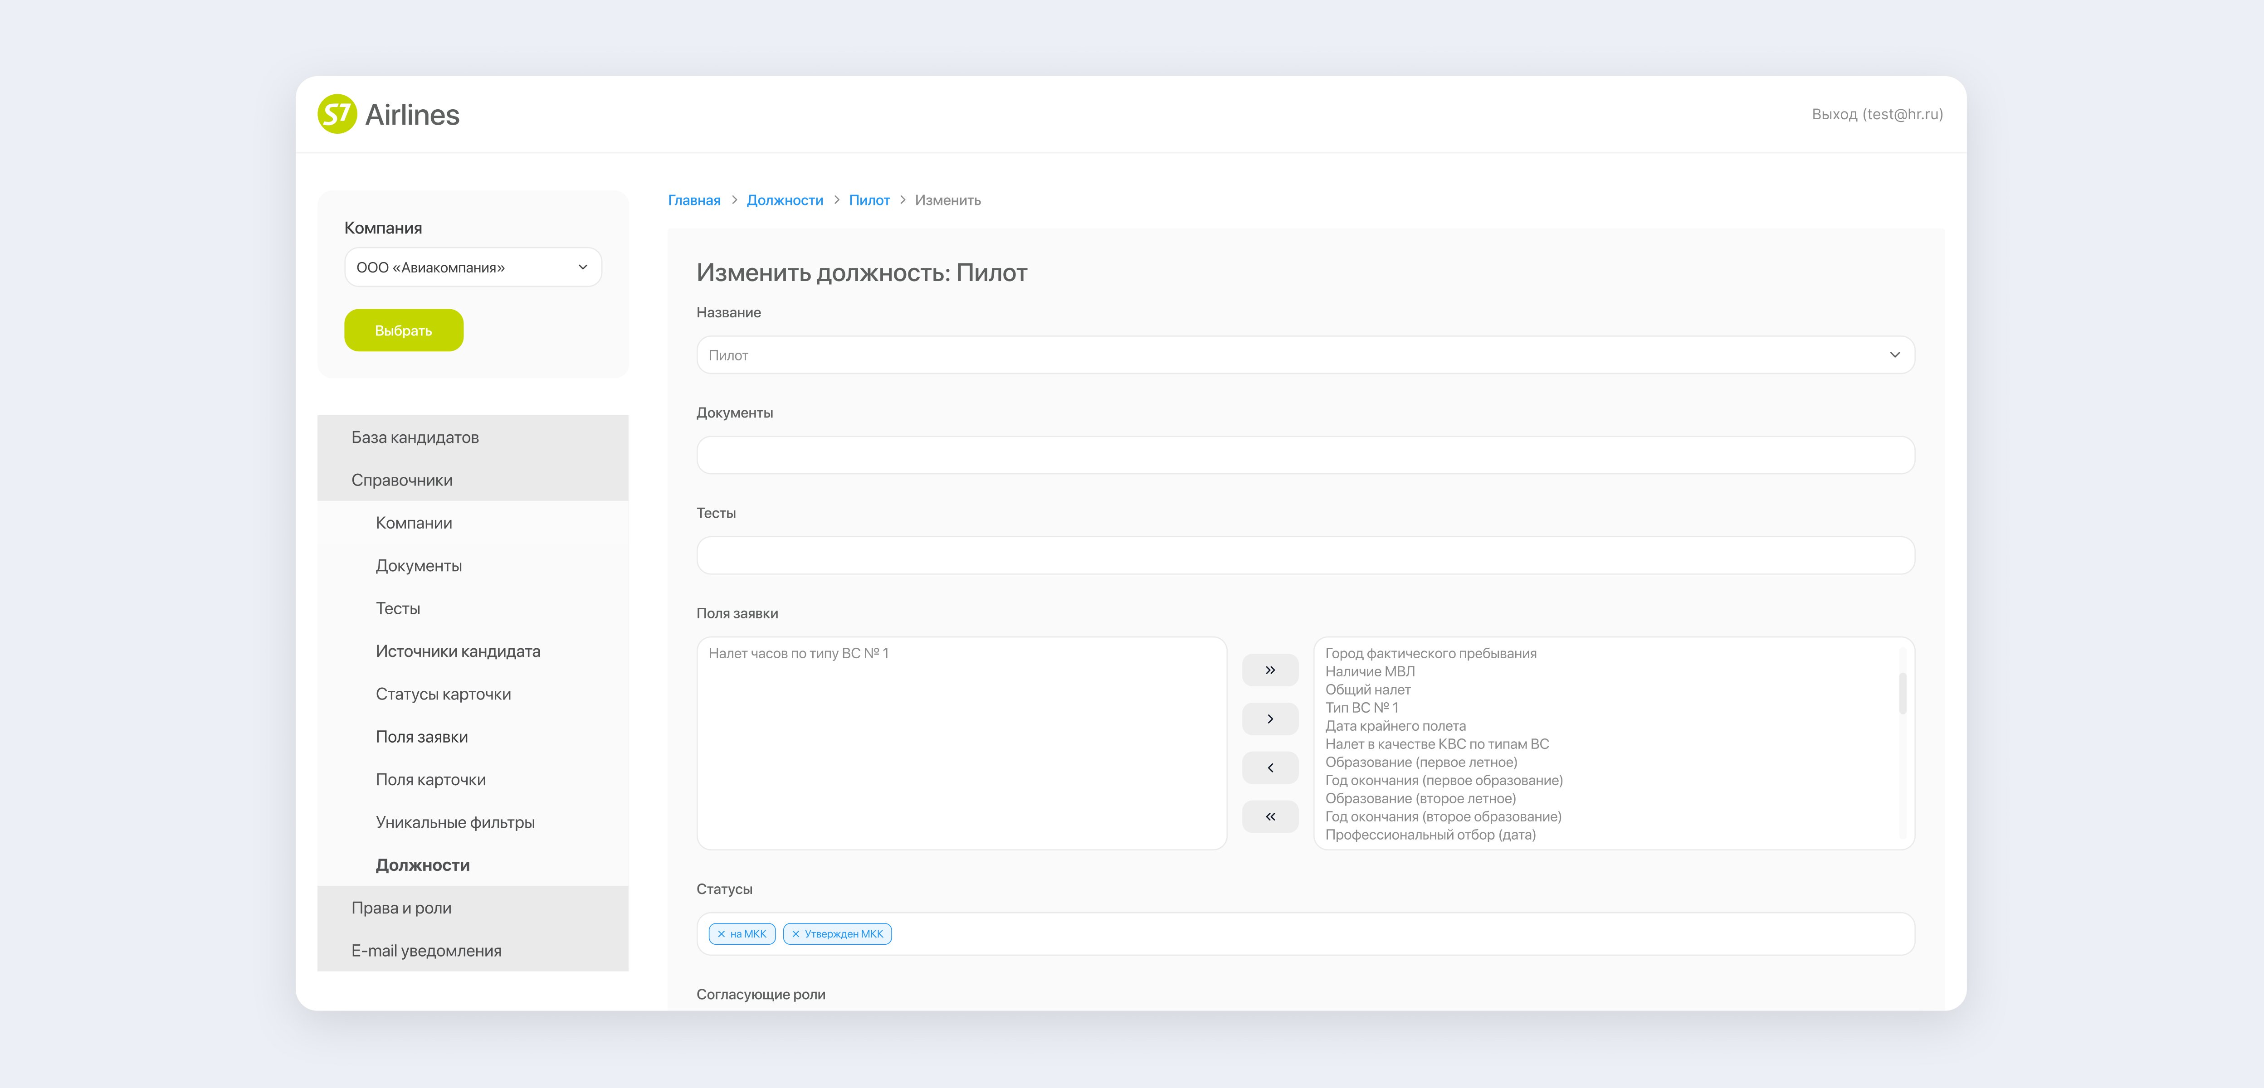Click the Должности breadcrumb link
This screenshot has width=2264, height=1088.
(784, 200)
